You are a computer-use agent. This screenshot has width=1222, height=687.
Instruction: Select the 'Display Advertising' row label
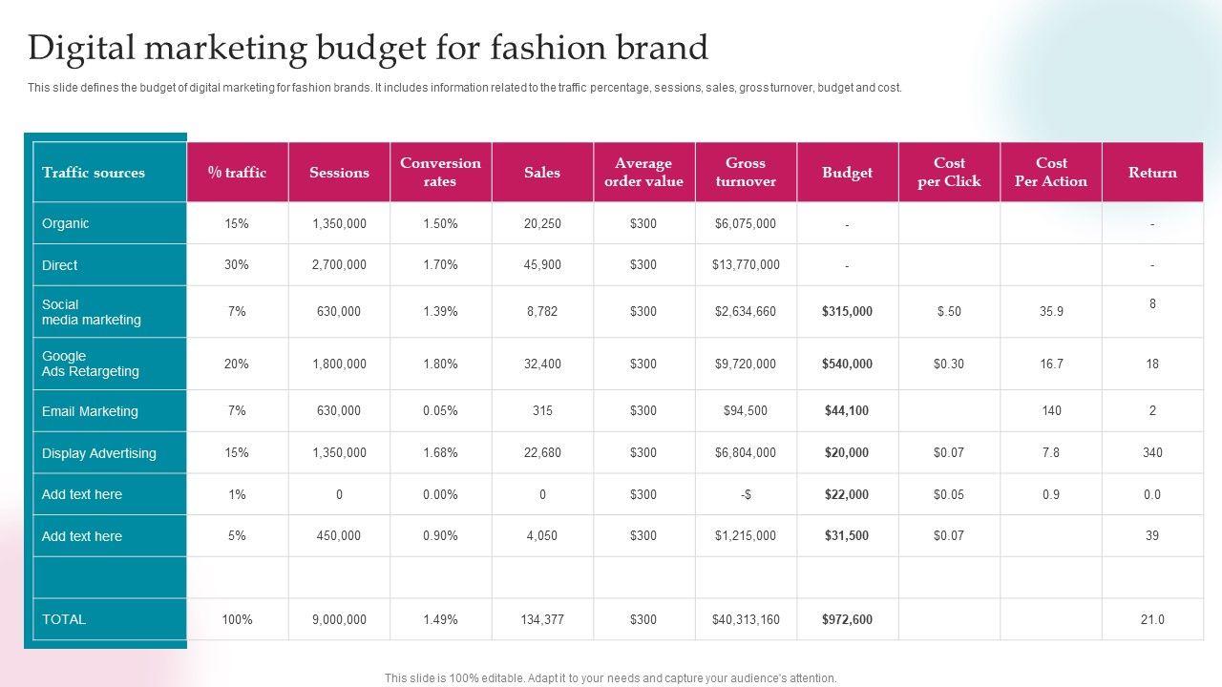click(x=99, y=453)
